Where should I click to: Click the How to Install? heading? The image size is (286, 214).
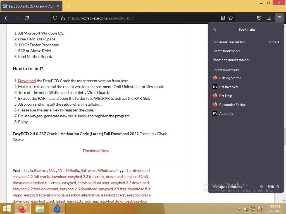(28, 69)
